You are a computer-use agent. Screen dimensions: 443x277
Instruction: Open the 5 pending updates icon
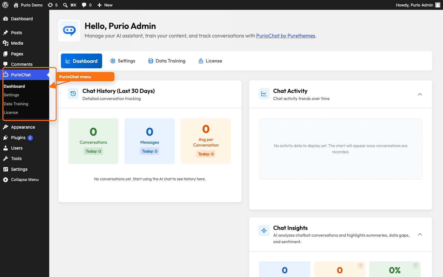click(53, 5)
